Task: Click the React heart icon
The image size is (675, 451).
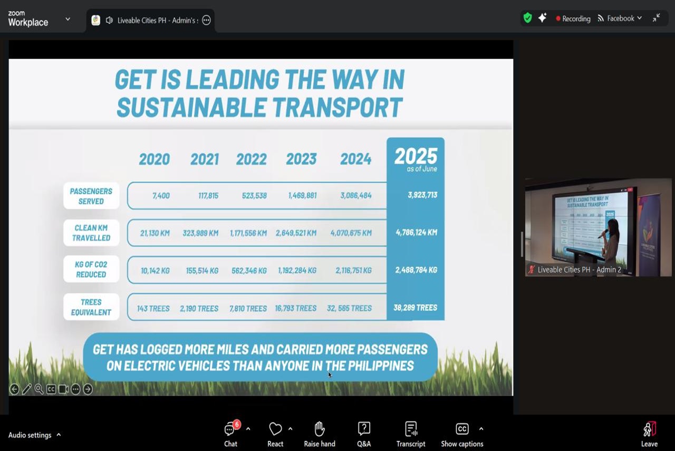Action: point(275,429)
